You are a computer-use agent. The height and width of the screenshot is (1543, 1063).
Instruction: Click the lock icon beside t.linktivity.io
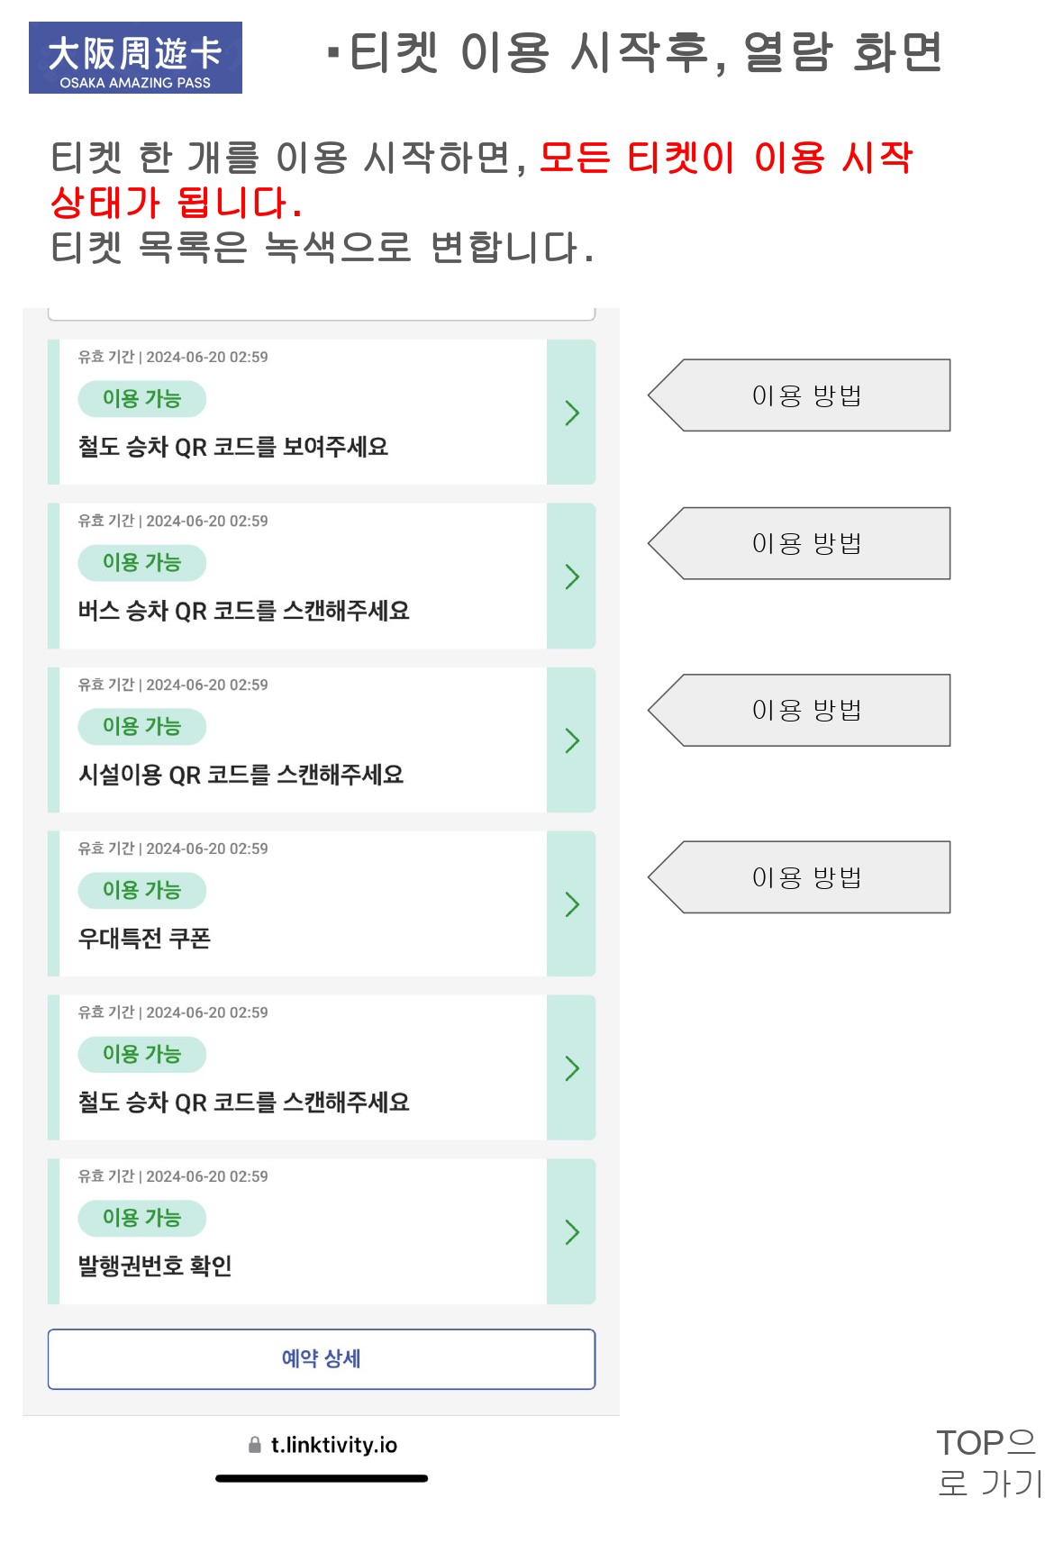(x=255, y=1445)
